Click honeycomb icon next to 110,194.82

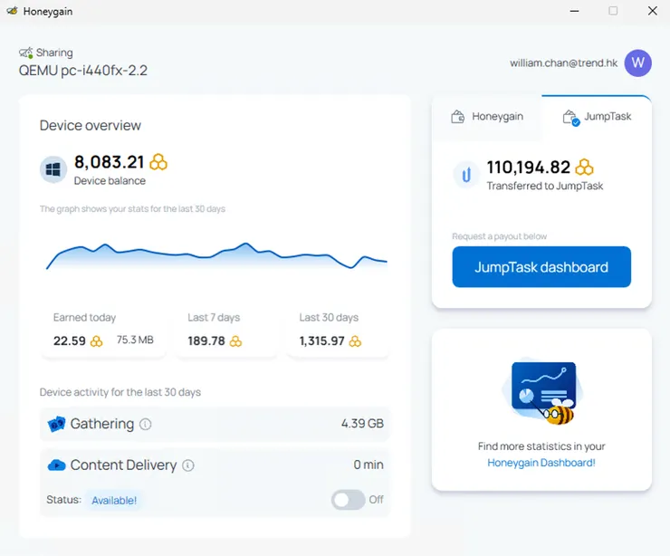tap(584, 168)
